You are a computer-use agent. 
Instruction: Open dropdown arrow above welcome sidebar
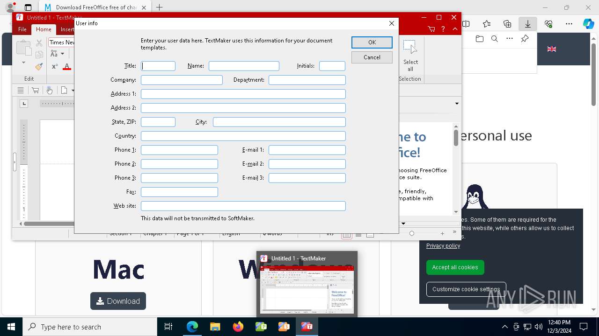(457, 104)
